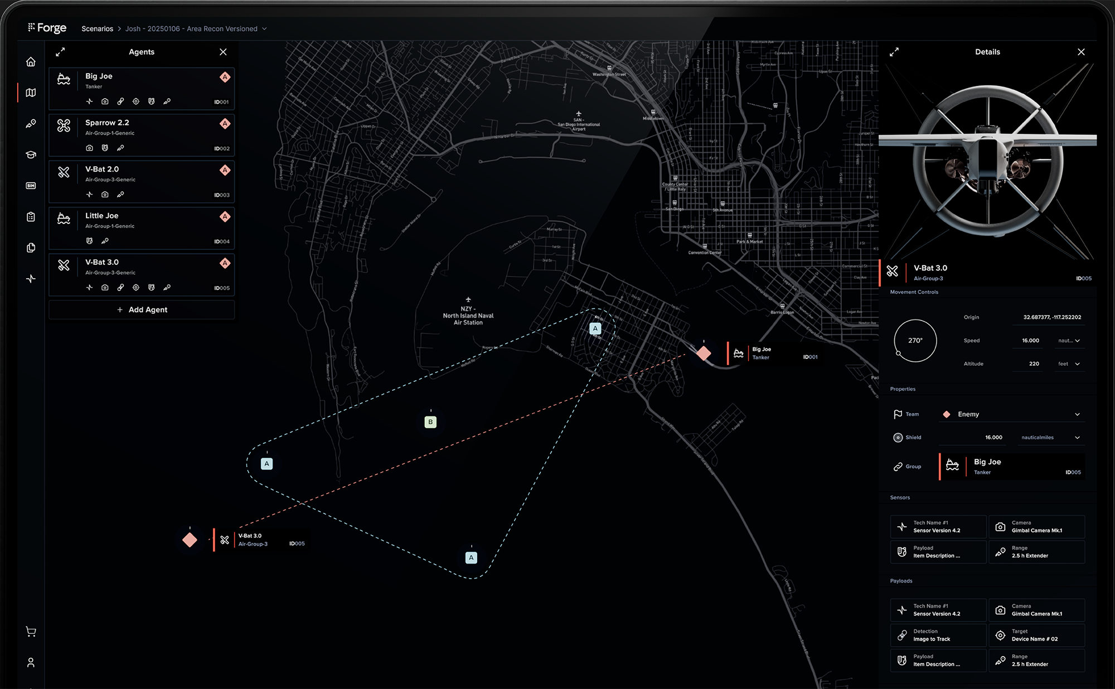Click the Add Agent button
1115x689 pixels.
[142, 310]
